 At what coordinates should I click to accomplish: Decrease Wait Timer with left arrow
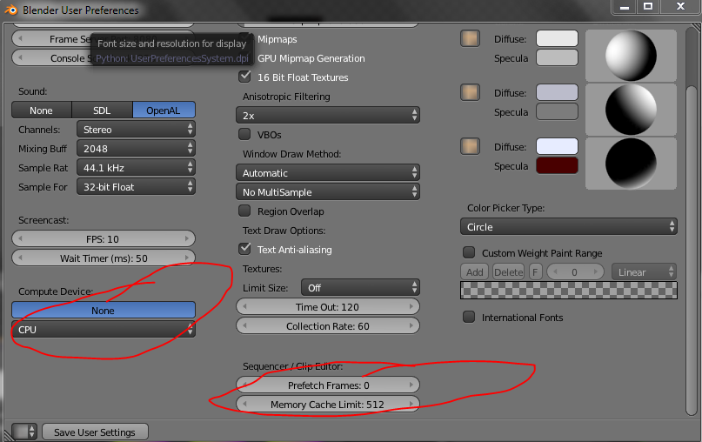[x=20, y=258]
